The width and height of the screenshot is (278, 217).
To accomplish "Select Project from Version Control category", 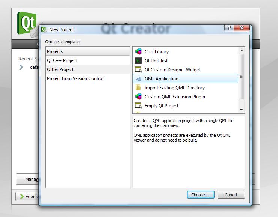I will tap(88, 78).
